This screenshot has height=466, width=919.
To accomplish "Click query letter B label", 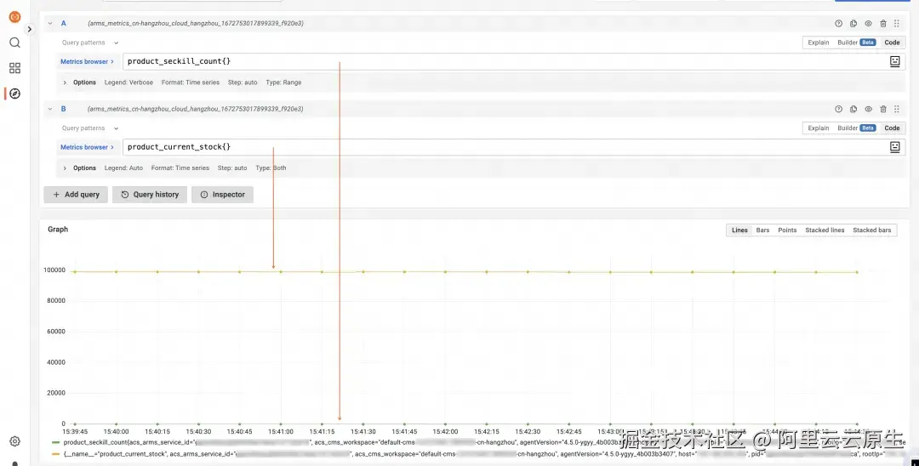I will [63, 109].
